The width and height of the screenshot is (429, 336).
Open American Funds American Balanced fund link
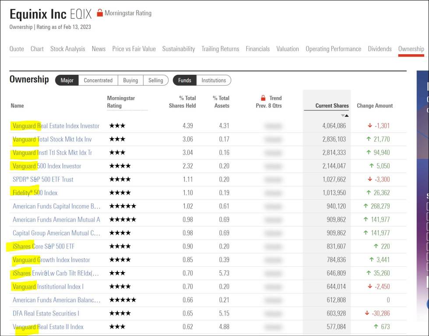pos(56,300)
